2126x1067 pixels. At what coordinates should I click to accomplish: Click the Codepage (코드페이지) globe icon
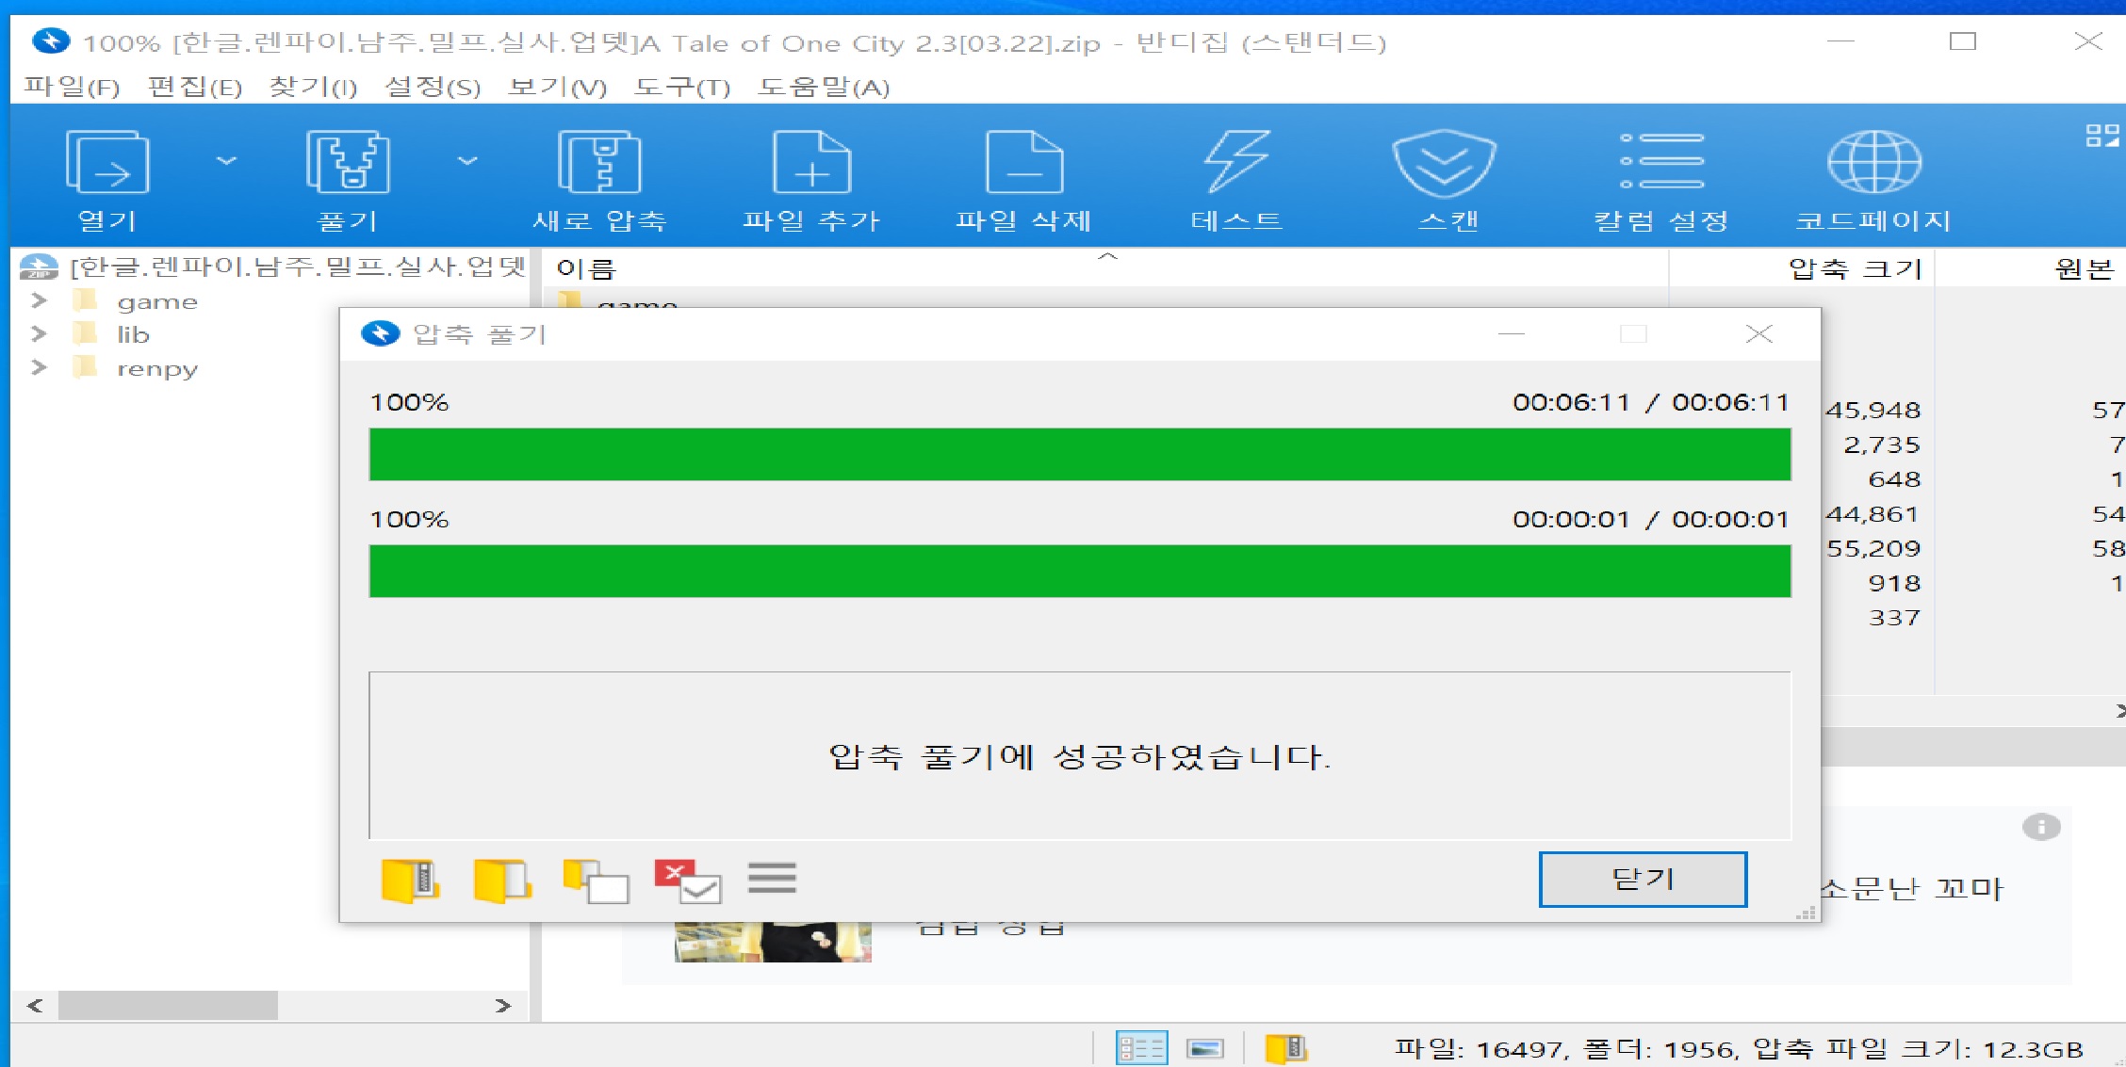click(1873, 162)
